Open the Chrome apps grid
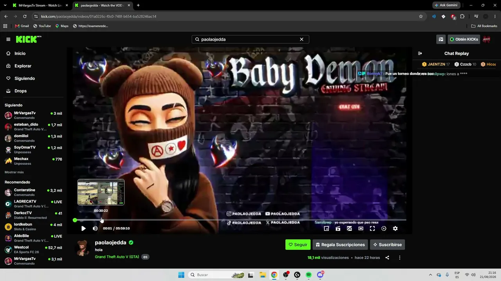 [x=5, y=26]
